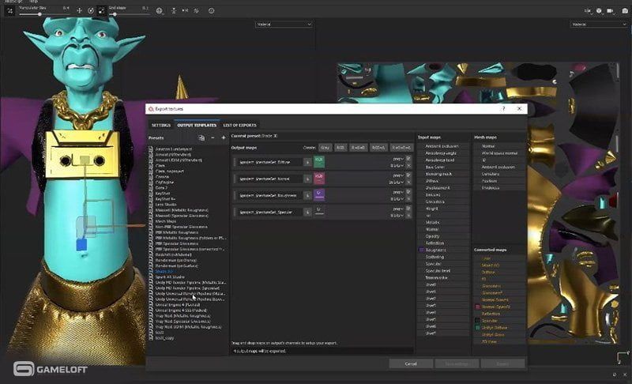Select the rotate manipulator tool in top toolbar
This screenshot has height=384, width=632.
click(x=91, y=11)
